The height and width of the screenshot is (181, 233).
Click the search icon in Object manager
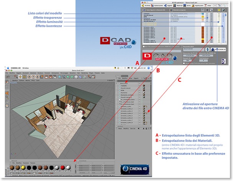144,78
